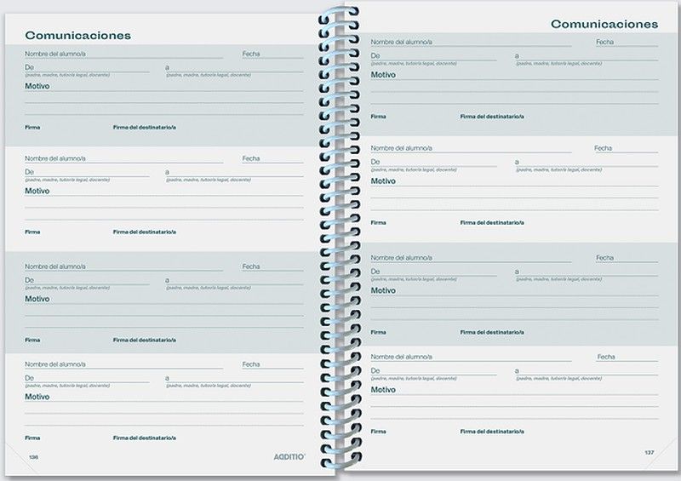Click the Motivo label in third left-page form

pyautogui.click(x=37, y=299)
